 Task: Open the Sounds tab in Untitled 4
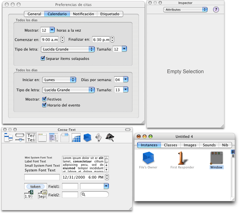coord(209,145)
